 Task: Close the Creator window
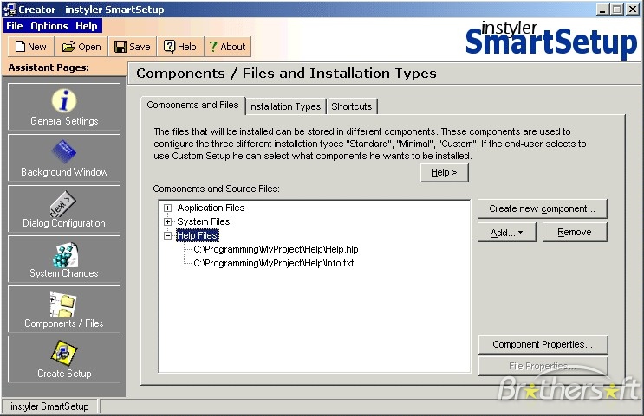point(632,10)
